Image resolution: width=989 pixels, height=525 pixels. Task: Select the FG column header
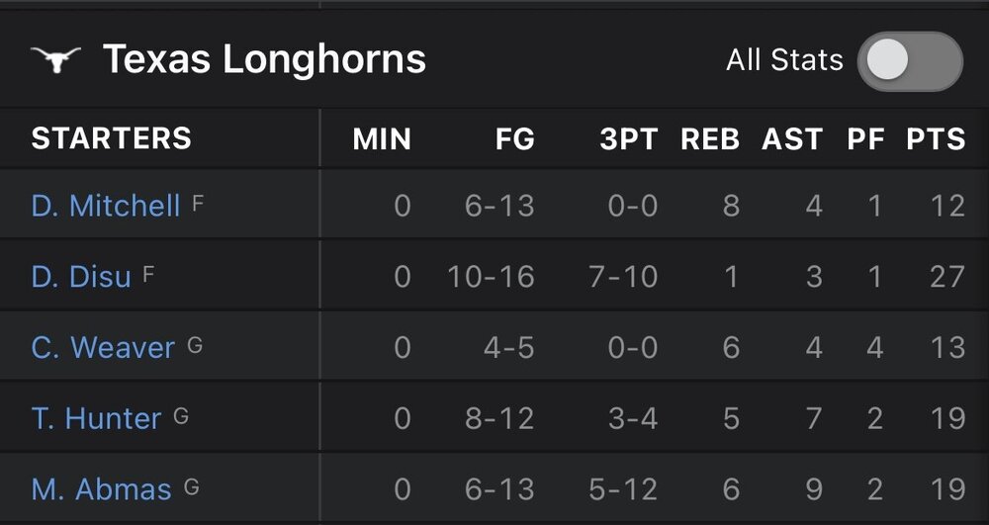pos(514,139)
